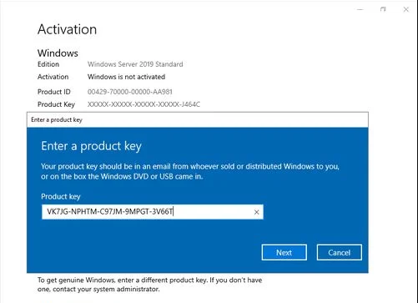Select Product ID value 00429-70000-00000-AA981
This screenshot has height=303, width=418.
[130, 92]
